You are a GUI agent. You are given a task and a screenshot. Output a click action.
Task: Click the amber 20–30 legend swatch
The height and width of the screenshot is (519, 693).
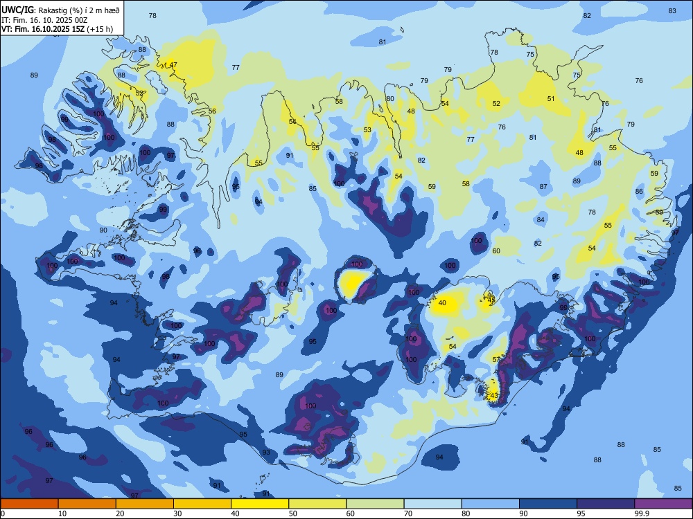pos(145,504)
